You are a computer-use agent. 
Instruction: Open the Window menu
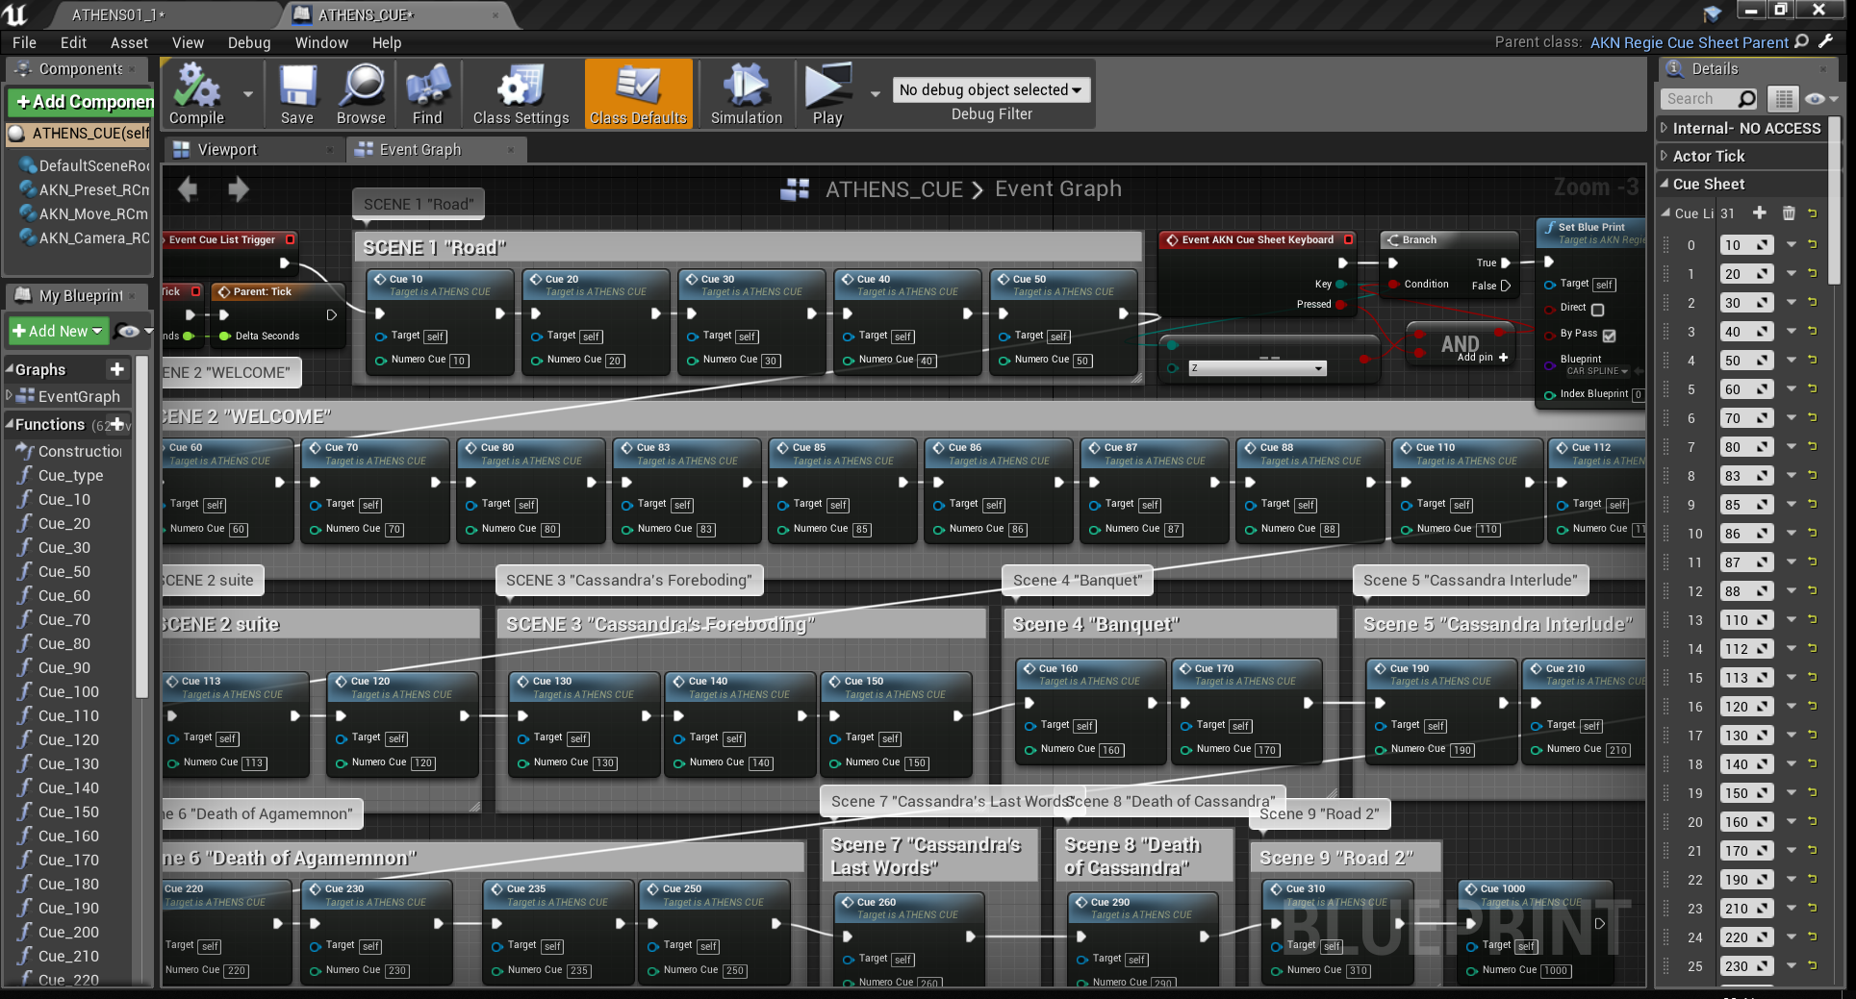click(321, 42)
